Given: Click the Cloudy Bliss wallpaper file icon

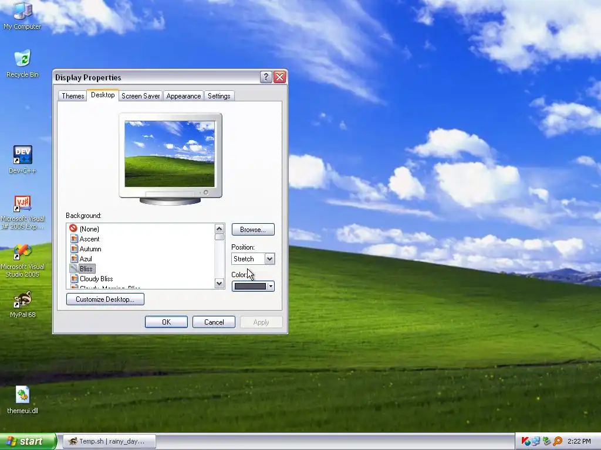Looking at the screenshot, I should tap(75, 278).
